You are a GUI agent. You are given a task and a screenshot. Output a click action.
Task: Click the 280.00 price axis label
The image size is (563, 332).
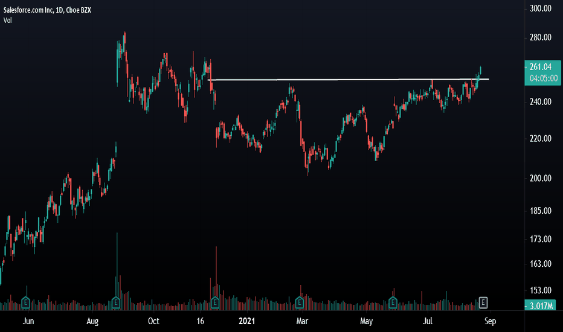(x=541, y=37)
